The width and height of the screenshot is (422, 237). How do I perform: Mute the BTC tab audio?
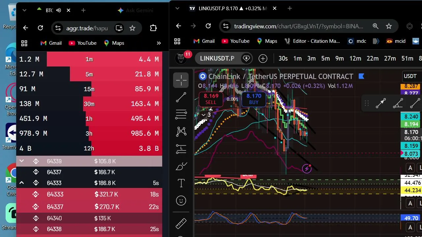click(59, 10)
